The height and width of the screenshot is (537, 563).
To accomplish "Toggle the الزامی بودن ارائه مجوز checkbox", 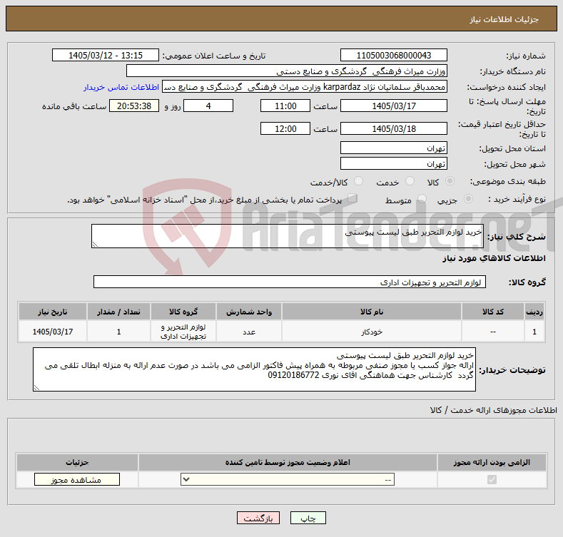I will 492,479.
